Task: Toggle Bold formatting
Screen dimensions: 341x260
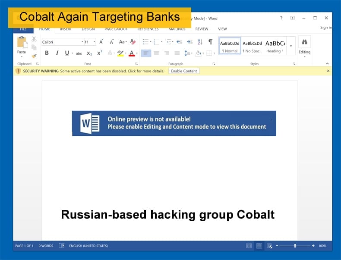Action: (x=47, y=53)
